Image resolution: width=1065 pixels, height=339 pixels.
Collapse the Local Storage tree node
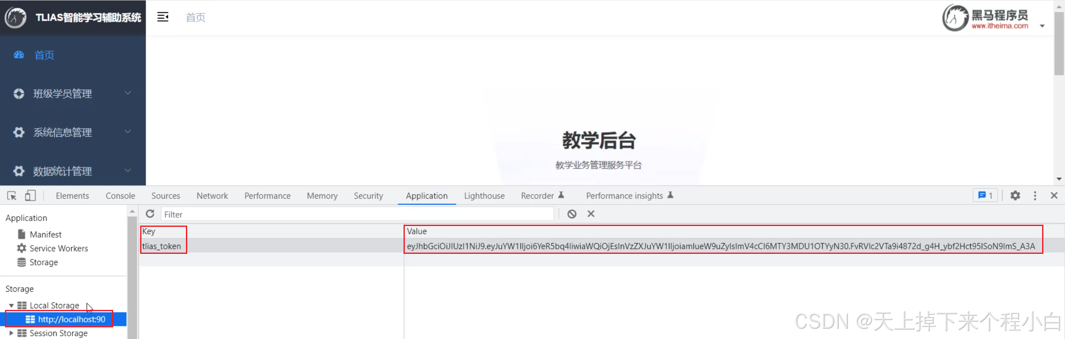pos(11,305)
